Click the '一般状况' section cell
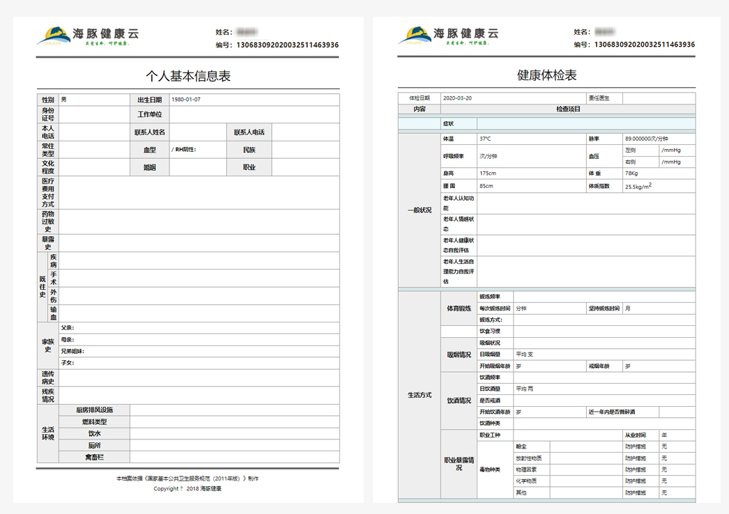Image resolution: width=729 pixels, height=514 pixels. pyautogui.click(x=420, y=210)
